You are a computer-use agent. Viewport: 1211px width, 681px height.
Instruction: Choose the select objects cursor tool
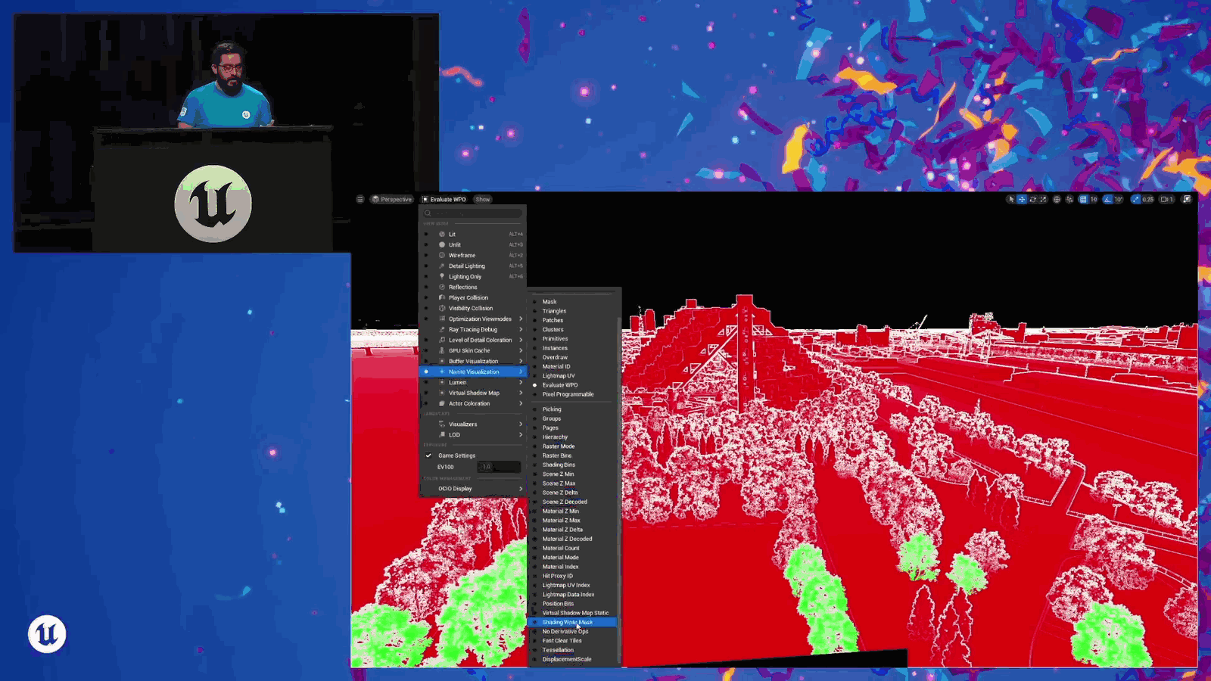1010,200
